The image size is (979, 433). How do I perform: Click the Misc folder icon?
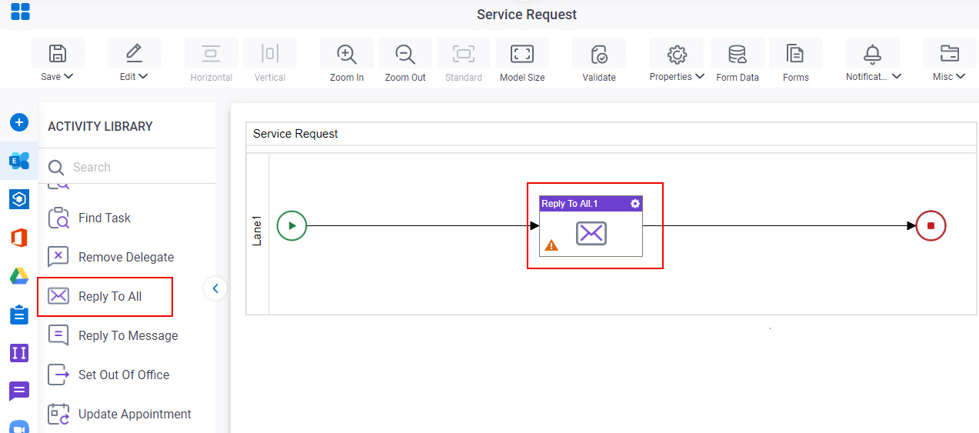[x=950, y=53]
